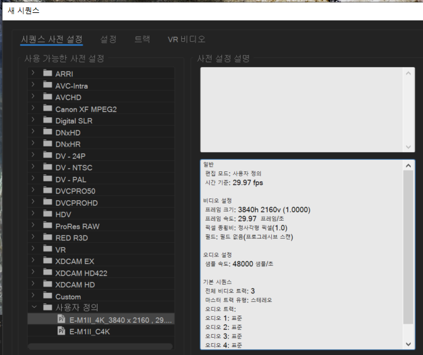Click the E-M1II_4K preset file icon

(62, 319)
